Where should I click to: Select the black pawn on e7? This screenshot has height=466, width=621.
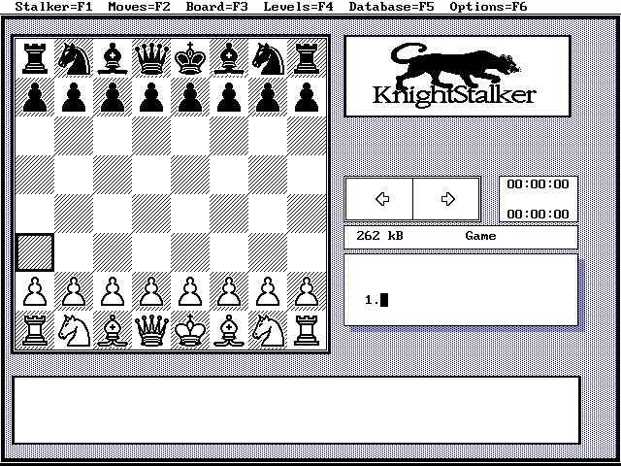click(190, 97)
